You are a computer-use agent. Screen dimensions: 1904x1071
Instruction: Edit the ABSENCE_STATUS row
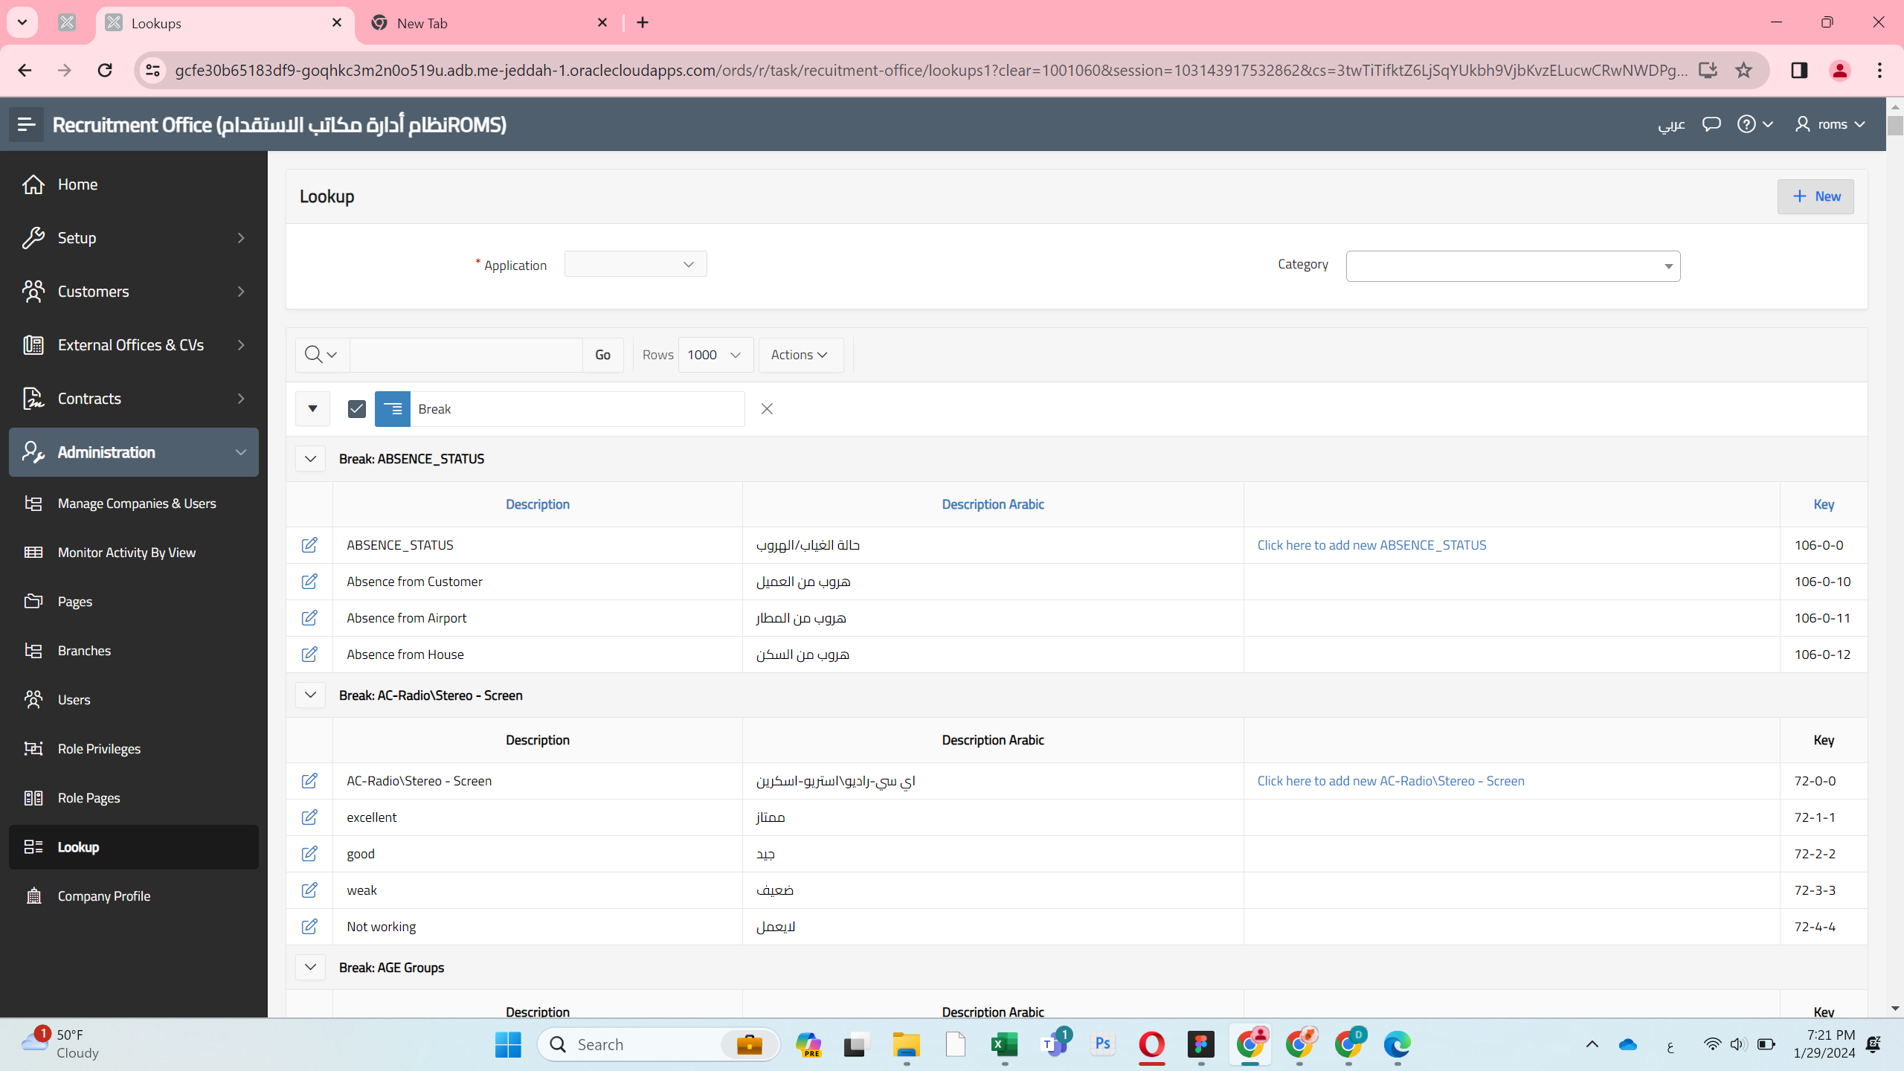point(309,545)
